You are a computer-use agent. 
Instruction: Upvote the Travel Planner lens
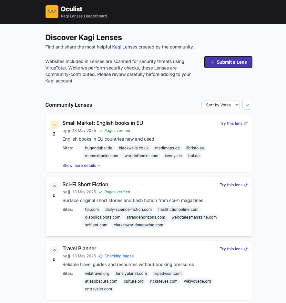[x=54, y=250]
